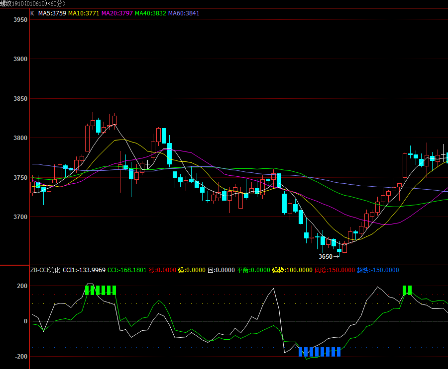The image size is (448, 369).
Task: Click the "3900" price axis label
Action: pyautogui.click(x=20, y=59)
